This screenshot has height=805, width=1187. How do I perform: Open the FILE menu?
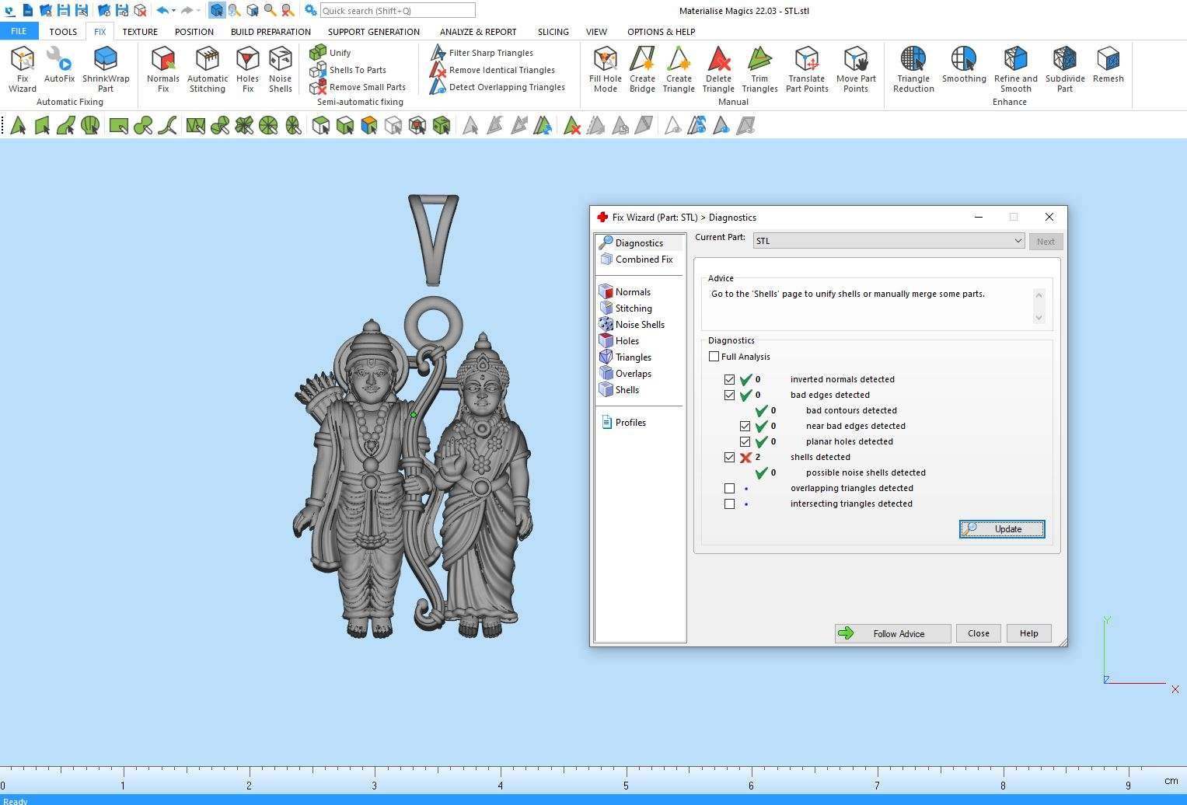pyautogui.click(x=19, y=32)
